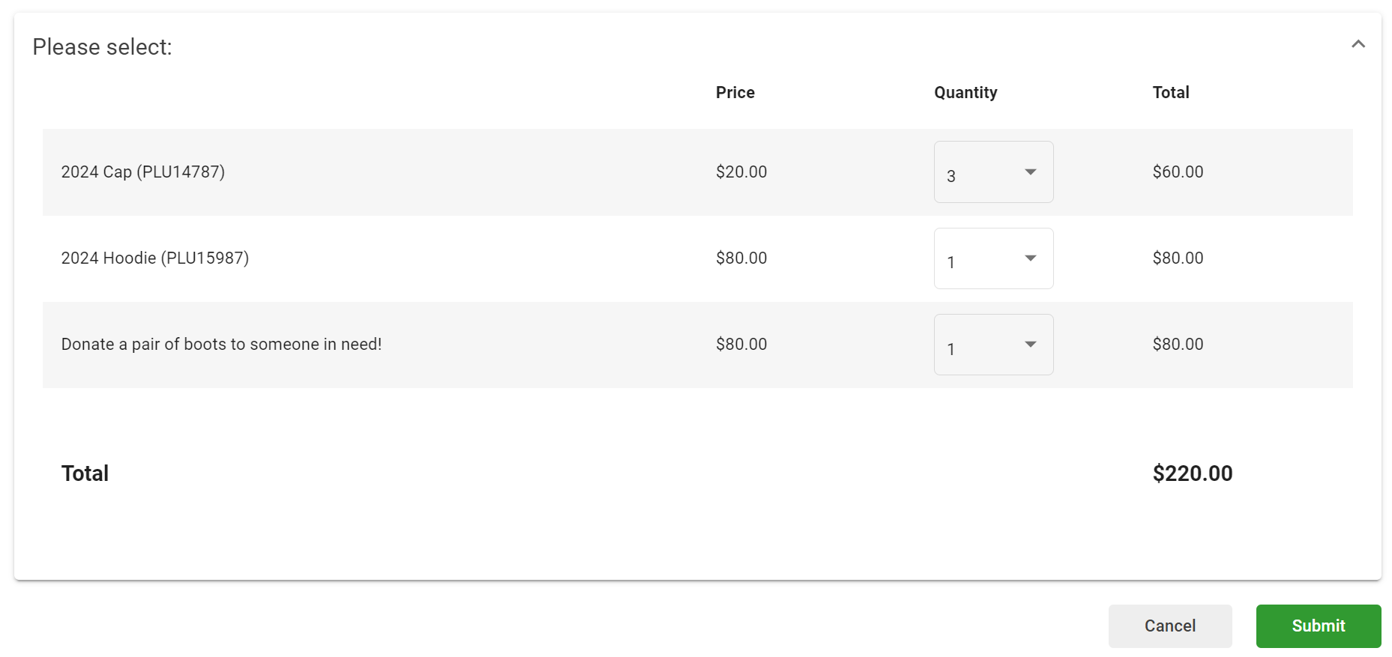1392x657 pixels.
Task: Select the 2024 Cap (PLU14787) item name
Action: (x=143, y=172)
